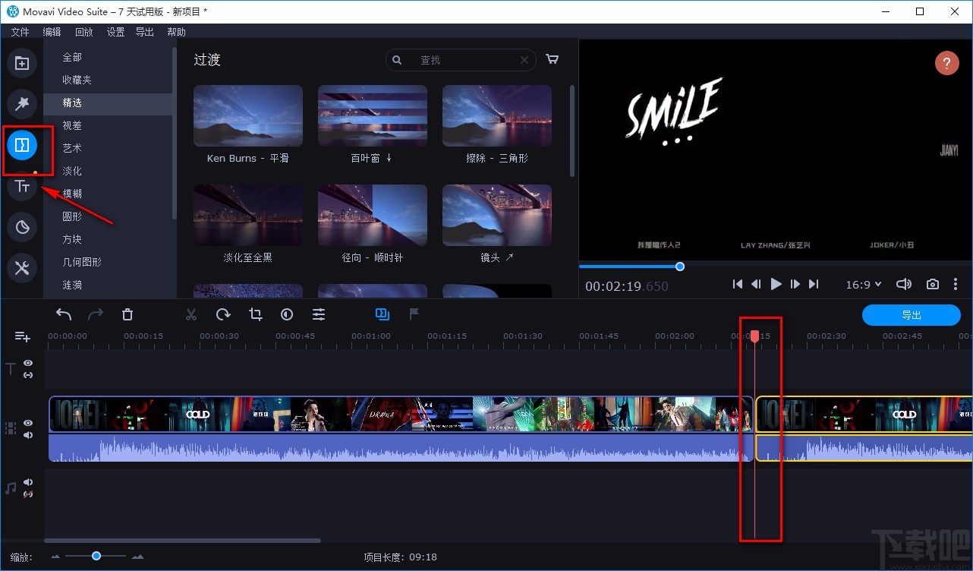
Task: Add a marker with flag icon
Action: tap(414, 314)
